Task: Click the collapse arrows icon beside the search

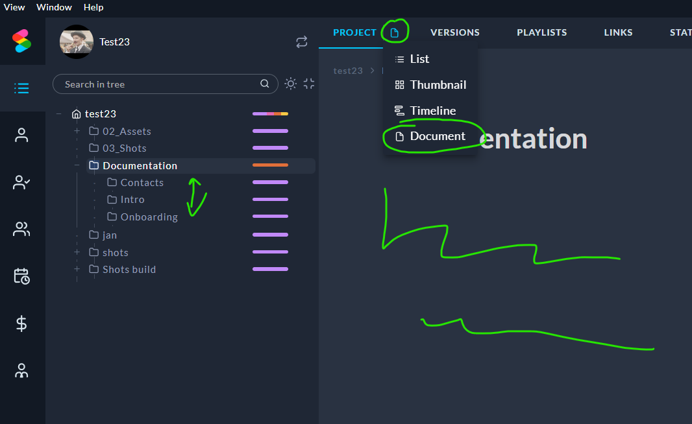Action: tap(309, 84)
